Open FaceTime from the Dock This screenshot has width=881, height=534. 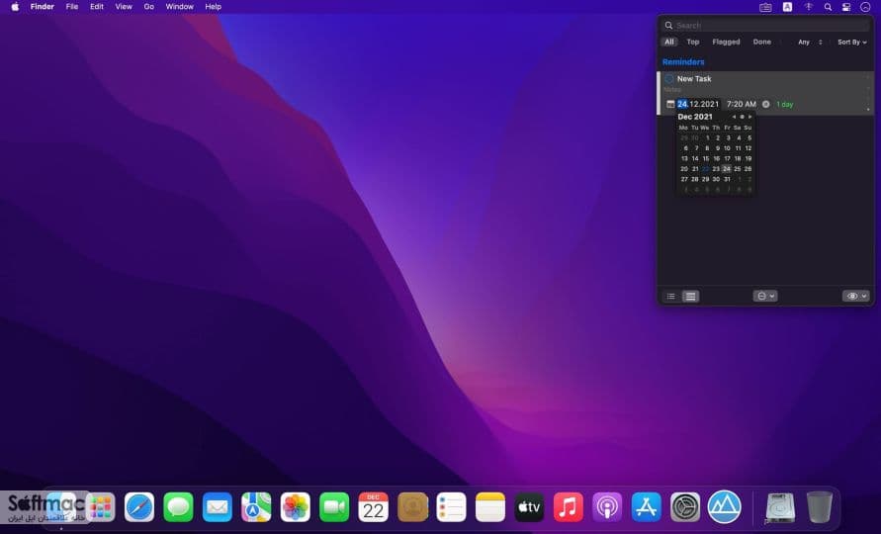(x=334, y=507)
